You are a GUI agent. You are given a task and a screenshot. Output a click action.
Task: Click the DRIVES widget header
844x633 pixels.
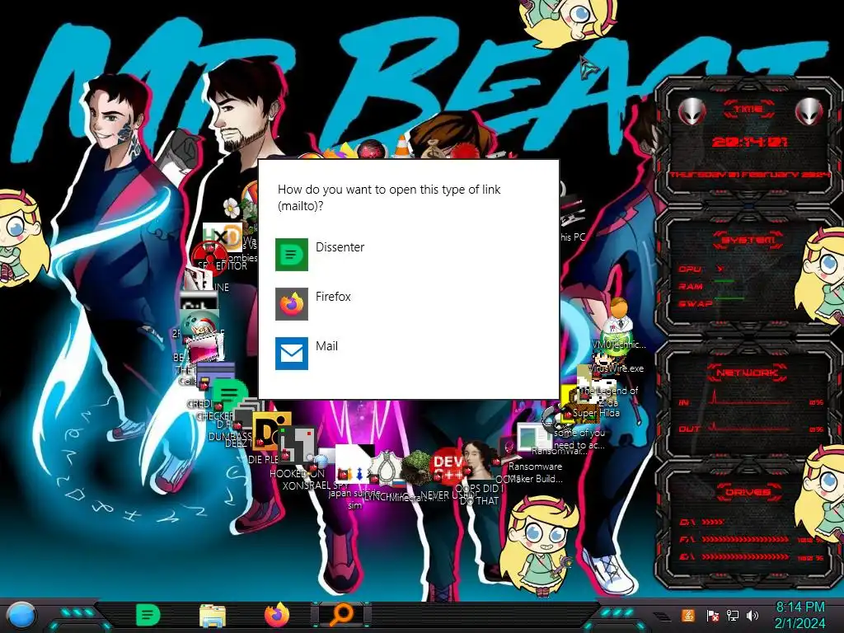pos(748,492)
